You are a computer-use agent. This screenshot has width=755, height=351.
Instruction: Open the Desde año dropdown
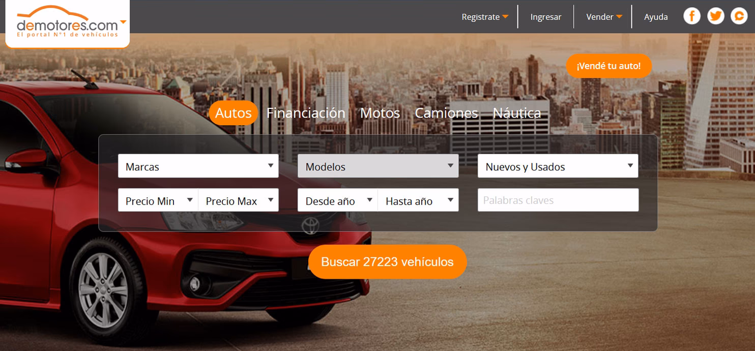point(337,200)
